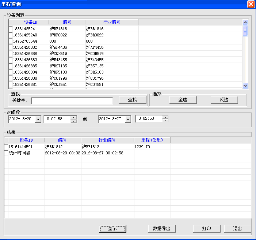Sort device list by 行业编号 column header
Image resolution: width=256 pixels, height=241 pixels.
tap(112, 22)
